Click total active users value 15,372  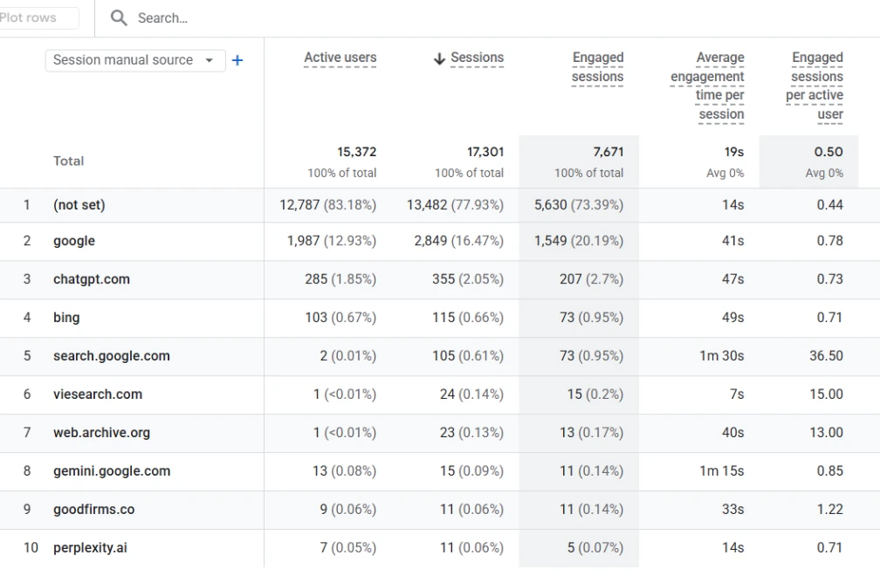tap(357, 152)
